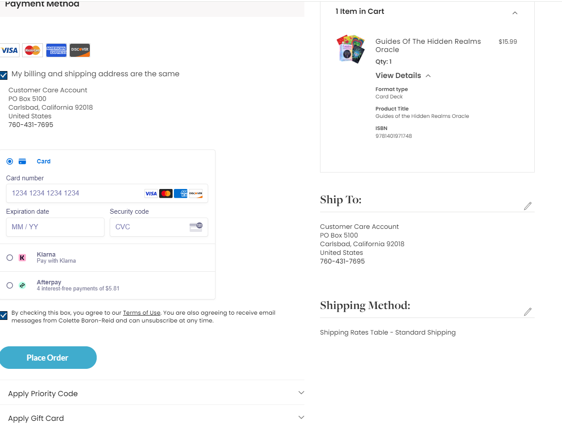Click the Guides Of The Hidden Realms thumbnail
The width and height of the screenshot is (562, 433).
tap(350, 49)
